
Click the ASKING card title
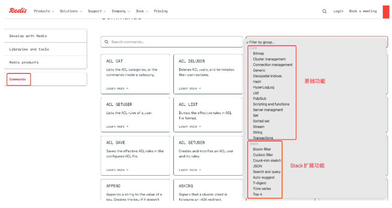tap(186, 186)
